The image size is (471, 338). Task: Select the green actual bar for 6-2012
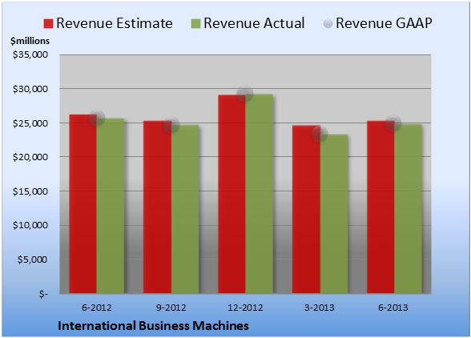pos(111,206)
